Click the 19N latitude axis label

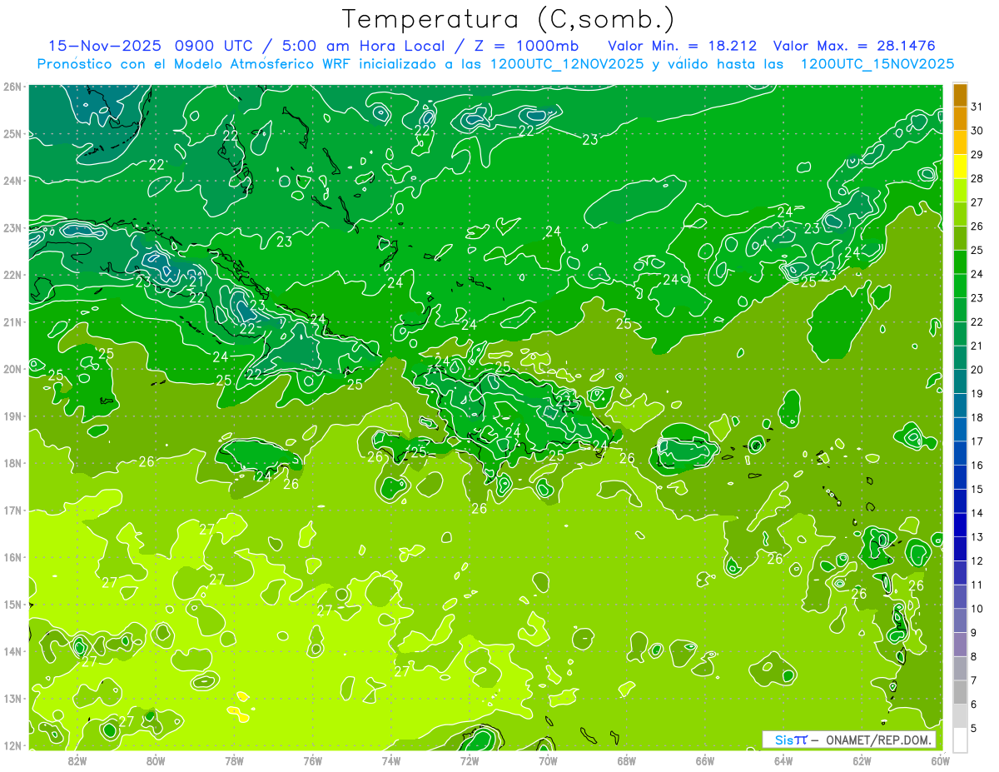[12, 416]
